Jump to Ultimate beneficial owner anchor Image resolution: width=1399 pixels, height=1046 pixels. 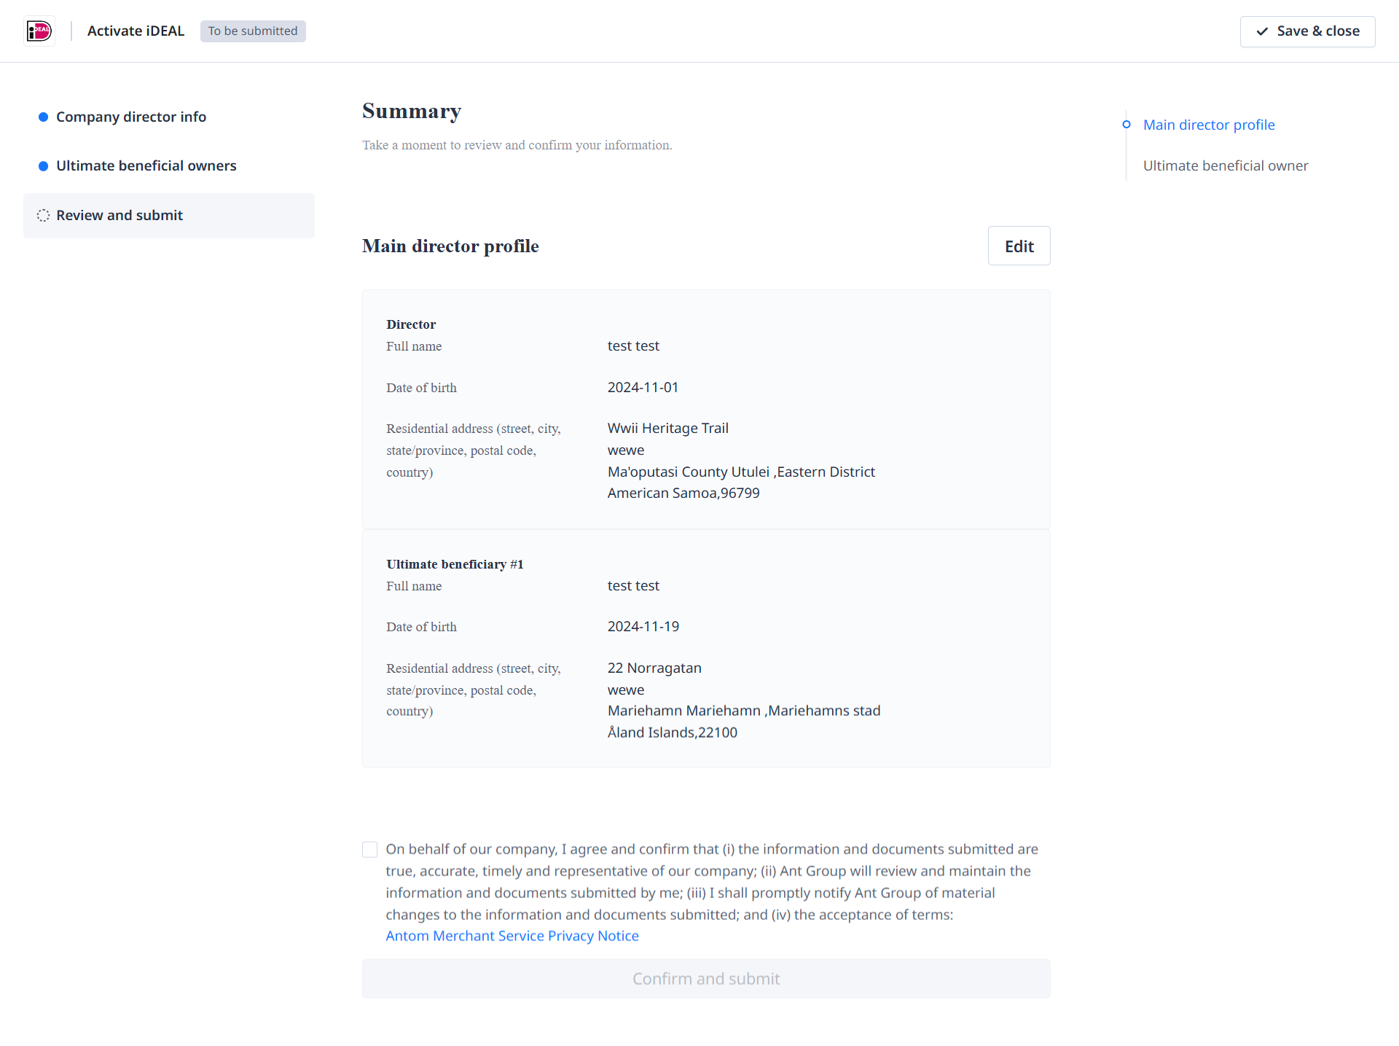[1225, 166]
